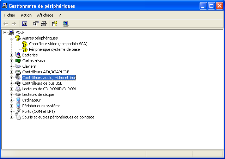The height and width of the screenshot is (159, 225).
Task: Maximize the Gestionnaire de périphériques window
Action: (211, 6)
